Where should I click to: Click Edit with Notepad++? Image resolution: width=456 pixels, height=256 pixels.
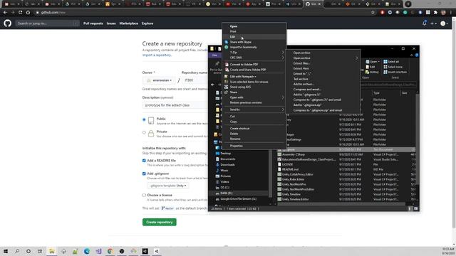[254, 76]
